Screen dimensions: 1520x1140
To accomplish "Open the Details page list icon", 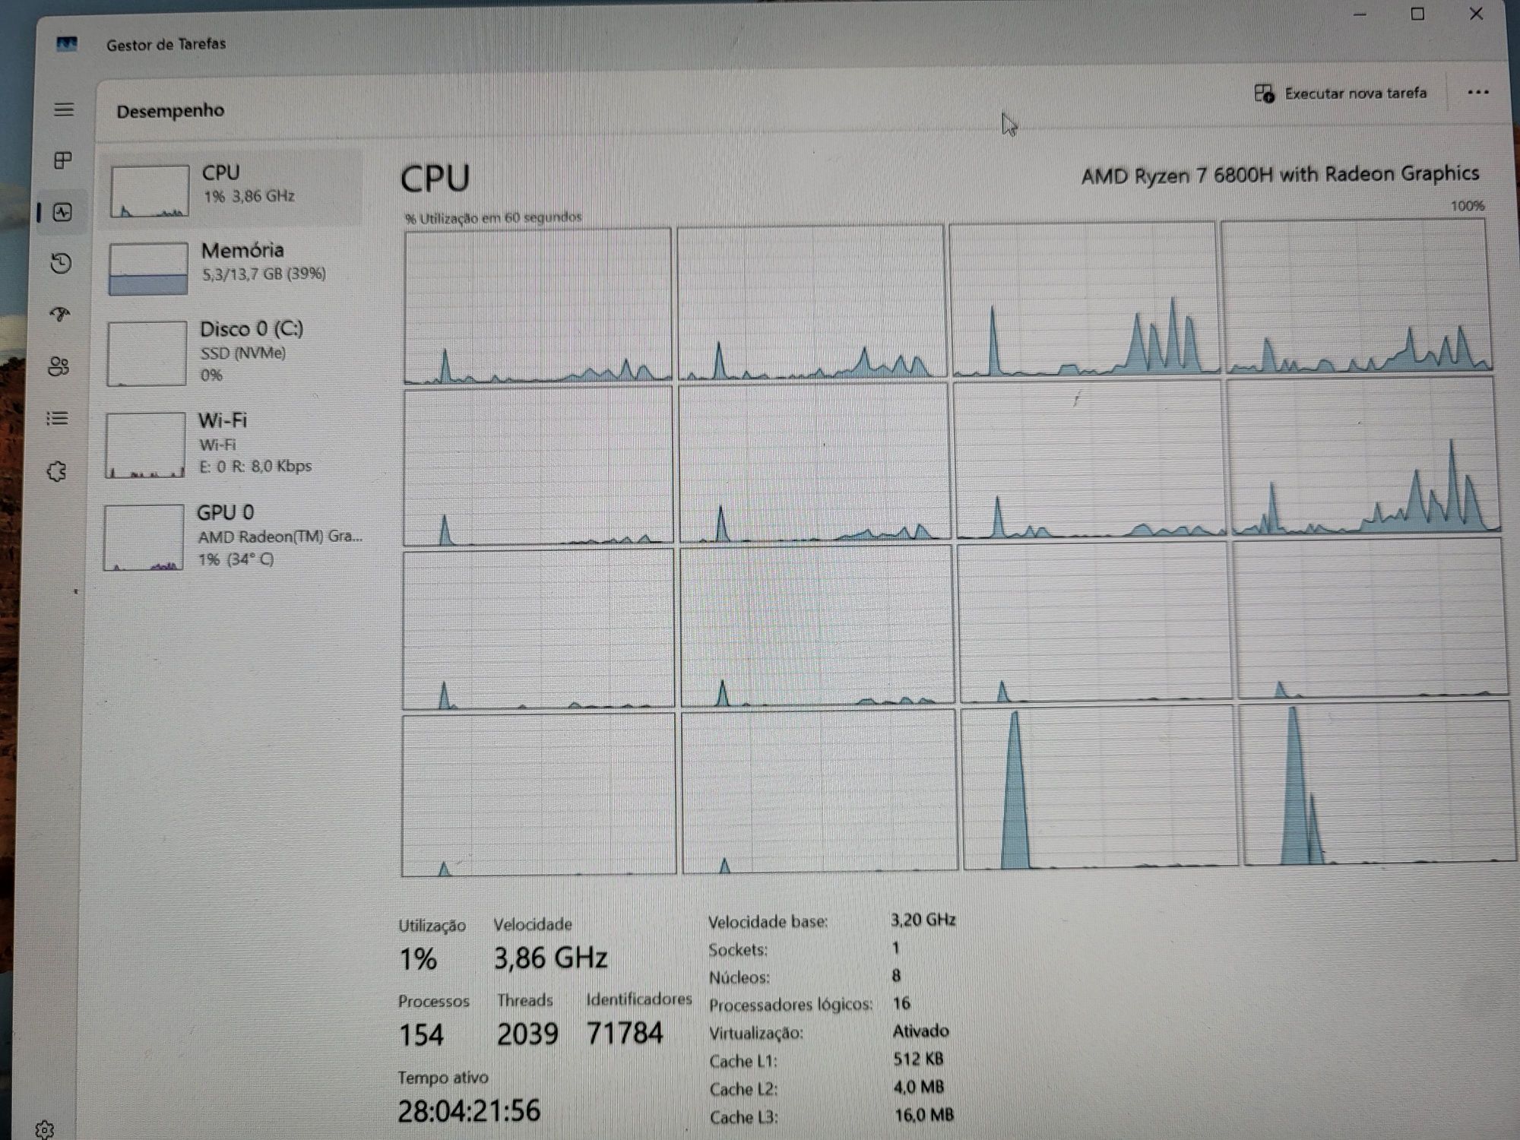I will click(x=58, y=418).
